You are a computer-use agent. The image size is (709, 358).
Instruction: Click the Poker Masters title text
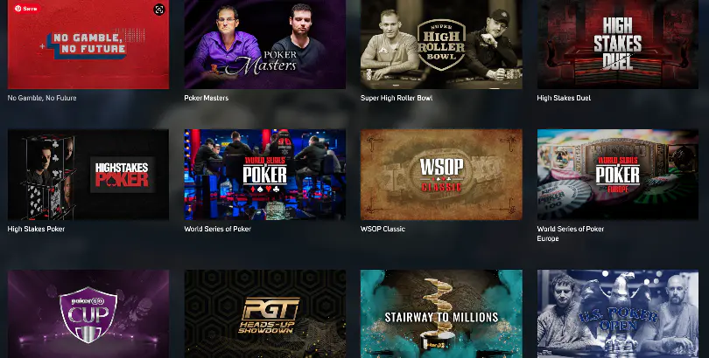coord(207,98)
